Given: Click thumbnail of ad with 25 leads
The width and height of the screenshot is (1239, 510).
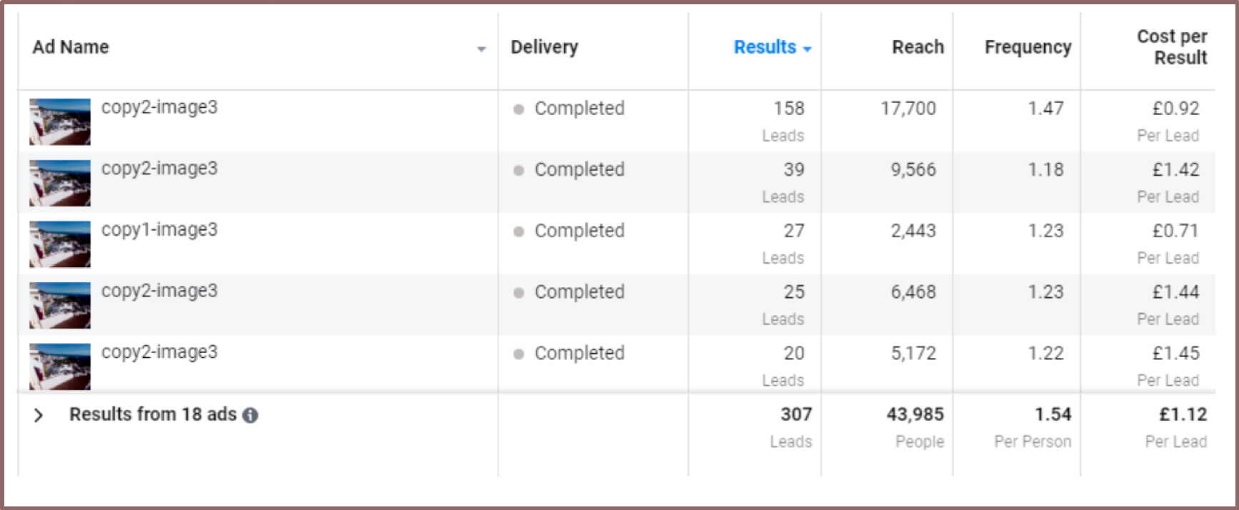Looking at the screenshot, I should click(60, 305).
